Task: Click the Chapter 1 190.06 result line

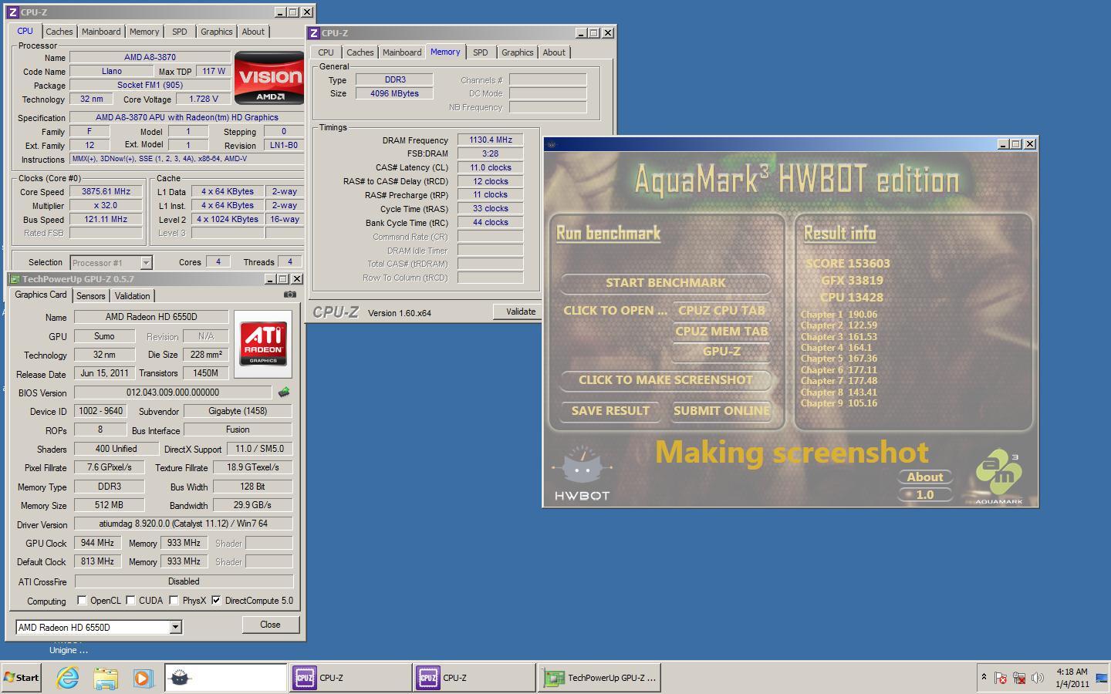Action: [839, 315]
